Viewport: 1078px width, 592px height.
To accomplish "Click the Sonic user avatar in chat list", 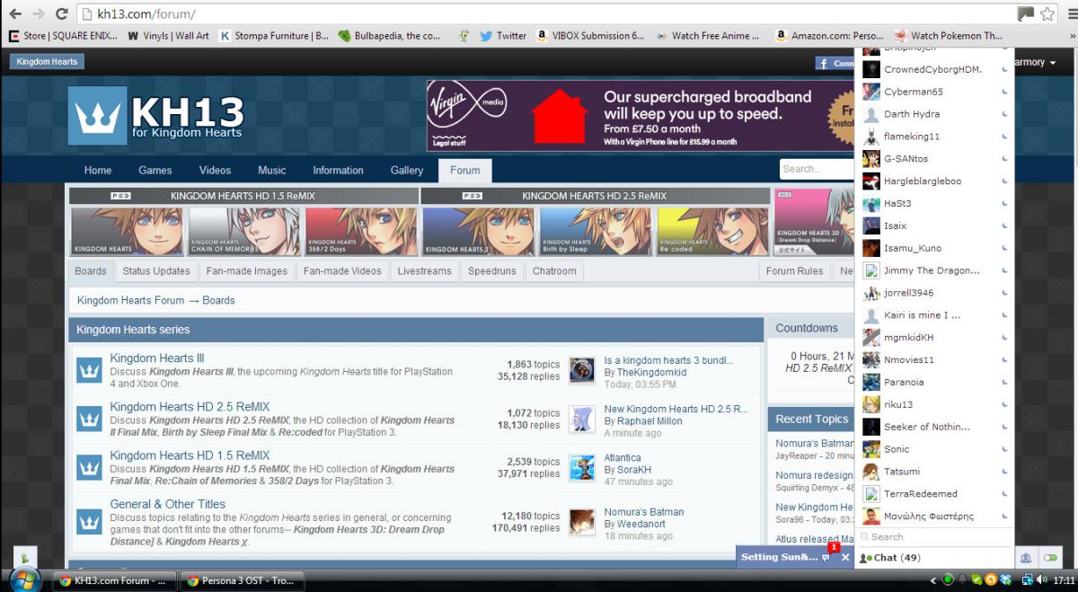I will coord(870,449).
